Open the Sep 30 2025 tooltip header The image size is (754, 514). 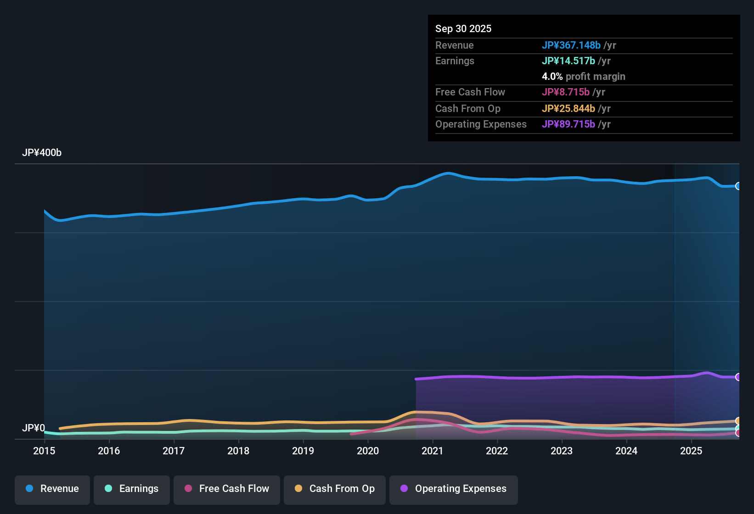[463, 28]
